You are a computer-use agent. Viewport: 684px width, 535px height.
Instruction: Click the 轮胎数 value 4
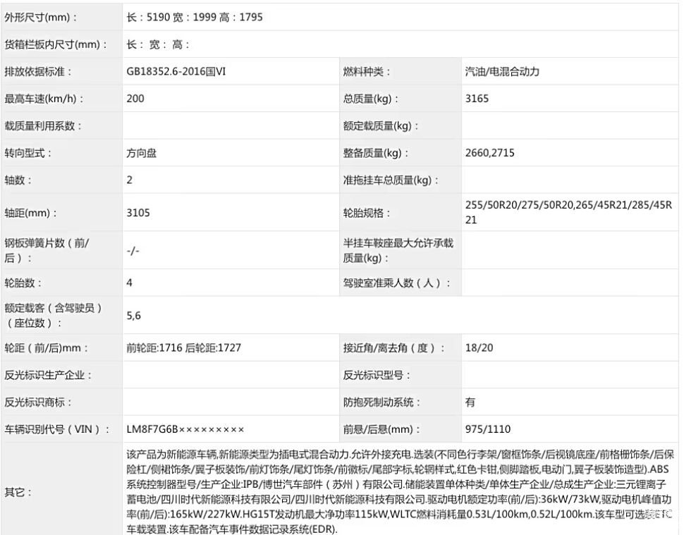coord(130,283)
